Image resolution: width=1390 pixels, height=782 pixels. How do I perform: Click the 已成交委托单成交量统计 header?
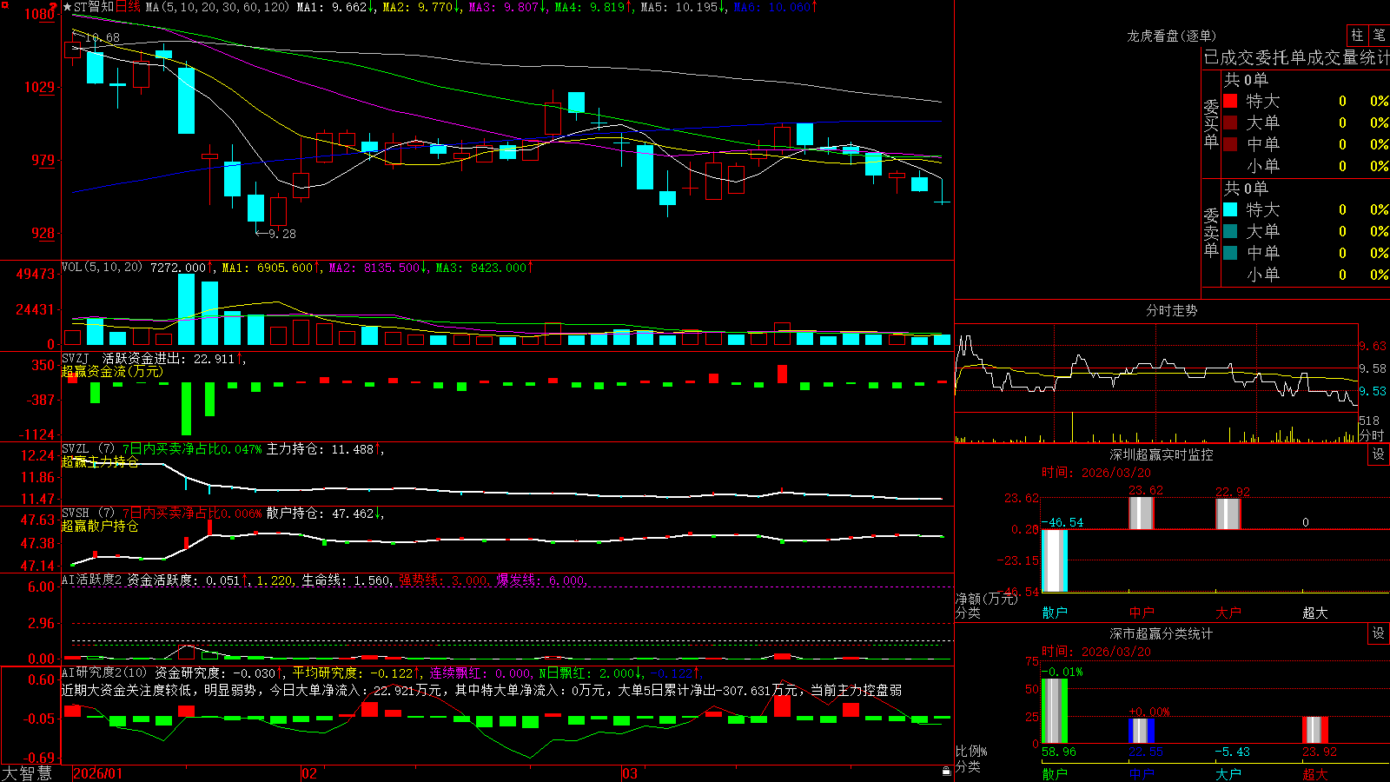(x=1296, y=57)
